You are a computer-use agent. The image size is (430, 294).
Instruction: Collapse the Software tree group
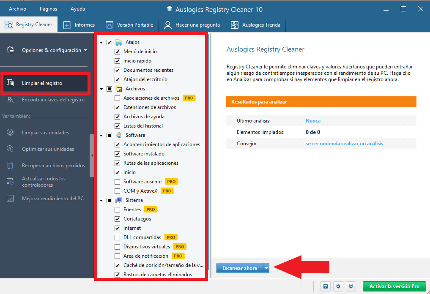click(x=101, y=135)
